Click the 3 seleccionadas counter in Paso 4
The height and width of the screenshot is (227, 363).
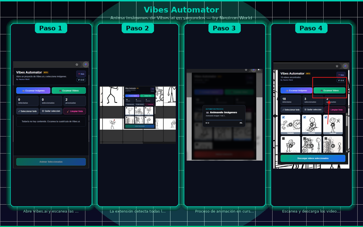[x=313, y=100]
